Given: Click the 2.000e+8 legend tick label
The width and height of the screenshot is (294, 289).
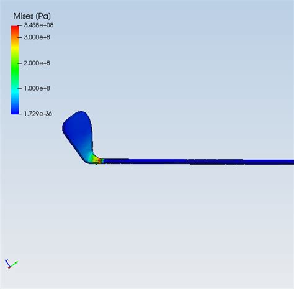Looking at the screenshot, I should (37, 63).
